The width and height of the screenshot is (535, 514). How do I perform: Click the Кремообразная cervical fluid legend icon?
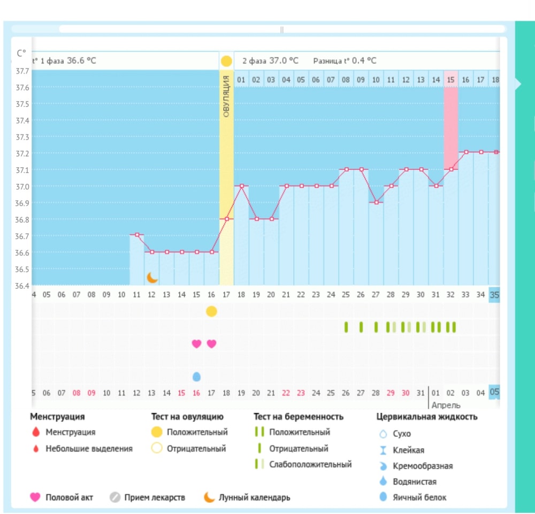point(383,466)
